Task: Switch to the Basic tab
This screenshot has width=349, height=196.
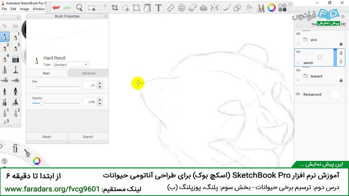Action: (x=46, y=73)
